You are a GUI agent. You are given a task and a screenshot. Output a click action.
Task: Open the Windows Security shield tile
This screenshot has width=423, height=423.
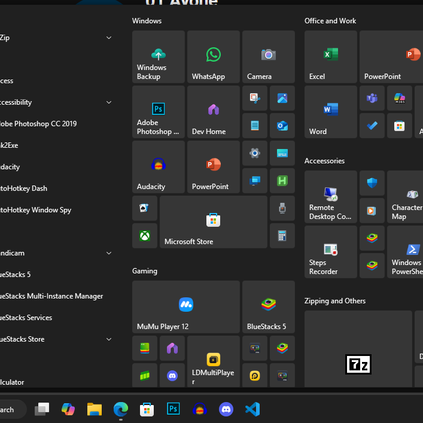point(372,183)
